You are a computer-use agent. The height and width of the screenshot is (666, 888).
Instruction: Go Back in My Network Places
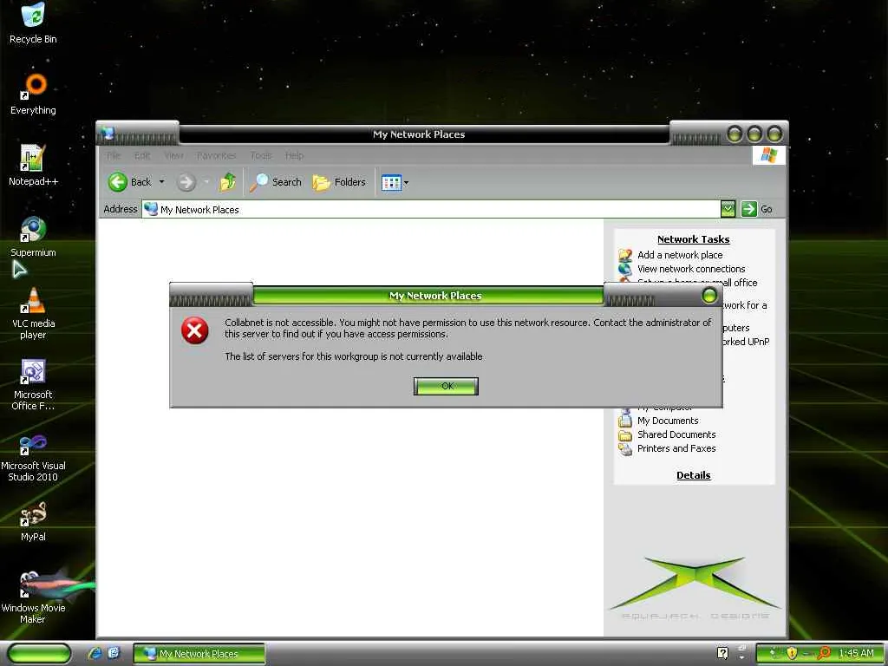(x=130, y=182)
